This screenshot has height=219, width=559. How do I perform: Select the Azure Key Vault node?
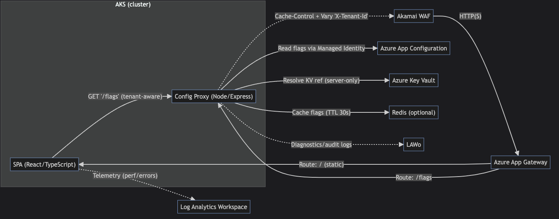pos(413,81)
